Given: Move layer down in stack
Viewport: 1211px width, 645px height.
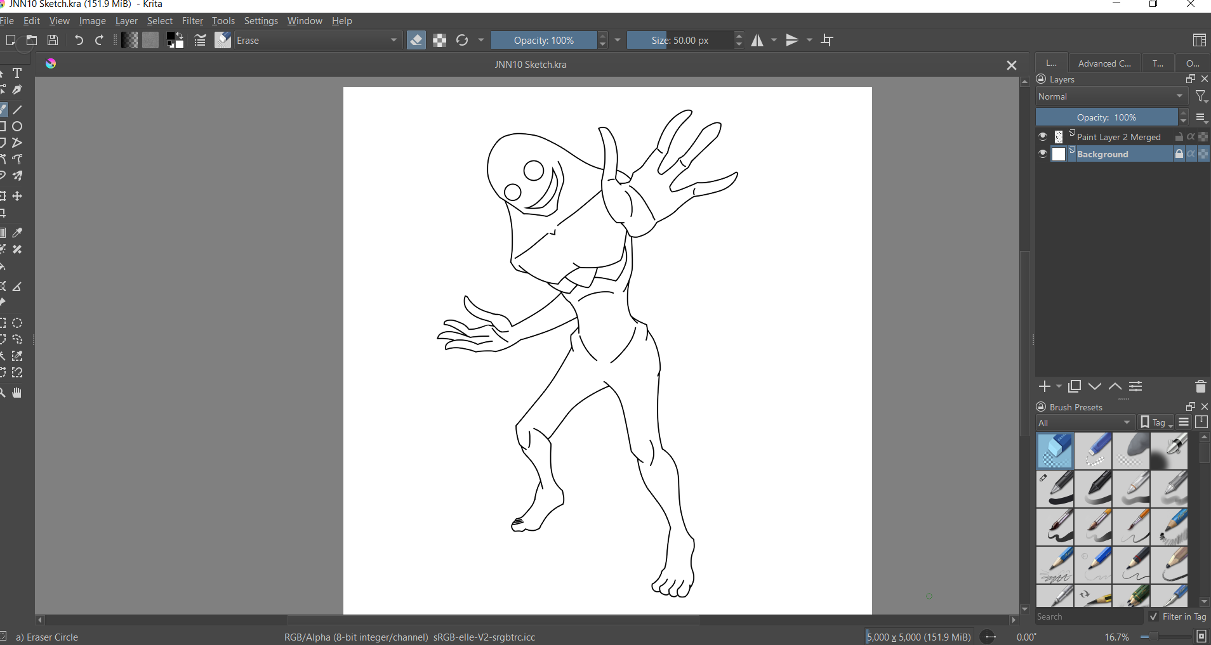Looking at the screenshot, I should coord(1095,386).
